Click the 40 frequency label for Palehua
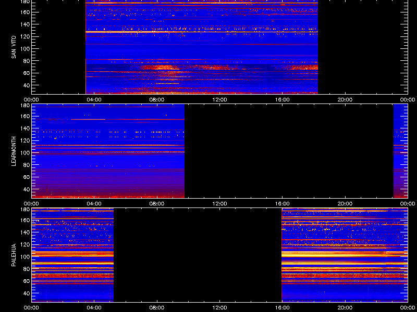 click(27, 293)
